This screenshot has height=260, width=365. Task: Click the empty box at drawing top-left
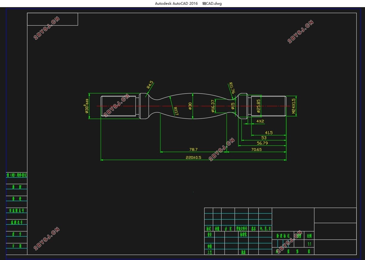click(53, 19)
